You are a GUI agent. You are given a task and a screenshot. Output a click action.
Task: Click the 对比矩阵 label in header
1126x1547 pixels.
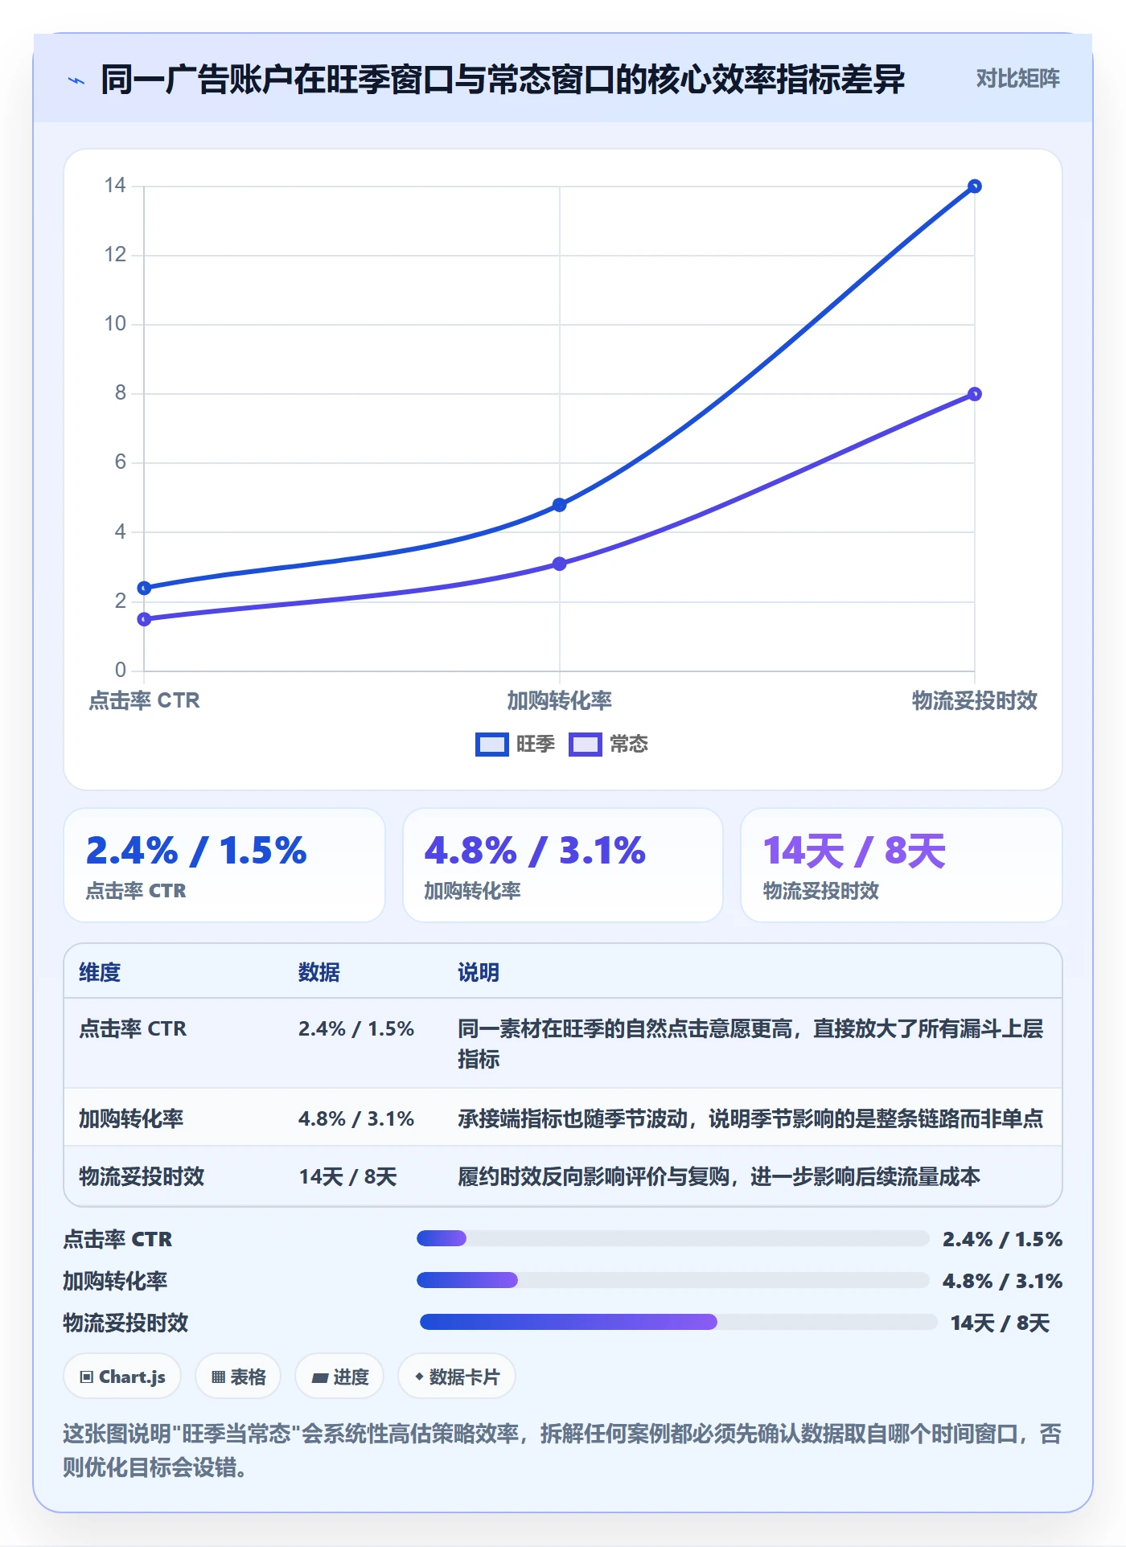pos(1017,79)
